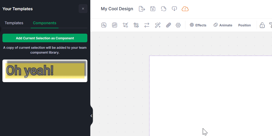Select the fill color bucket tool

click(x=104, y=25)
